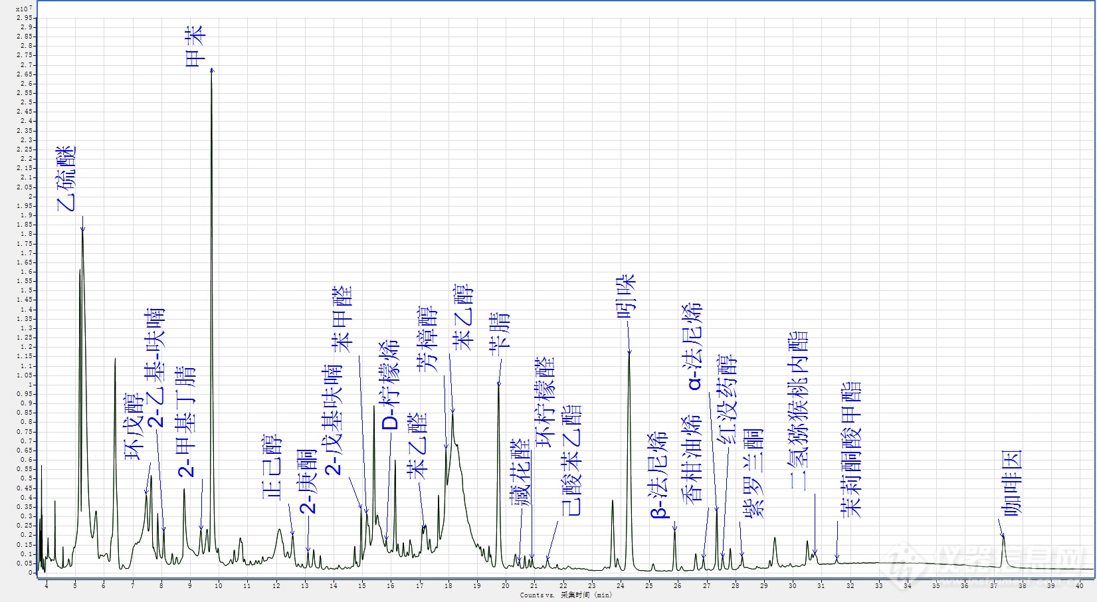The height and width of the screenshot is (602, 1097).
Task: Click the β-法尼烯 annotation
Action: coord(656,474)
